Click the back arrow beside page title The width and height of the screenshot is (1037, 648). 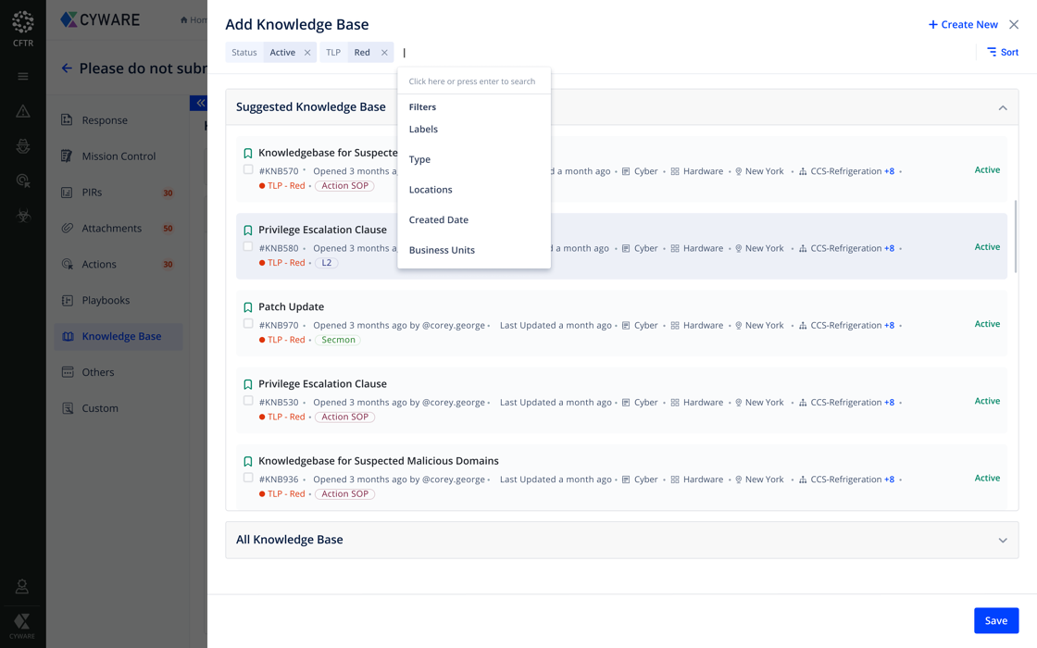point(67,69)
